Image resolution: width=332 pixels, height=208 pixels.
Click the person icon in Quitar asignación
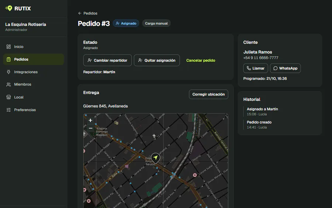pos(140,61)
